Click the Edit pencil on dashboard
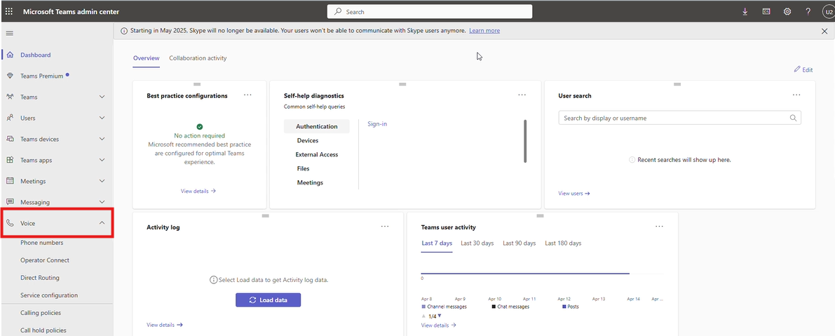 (803, 69)
